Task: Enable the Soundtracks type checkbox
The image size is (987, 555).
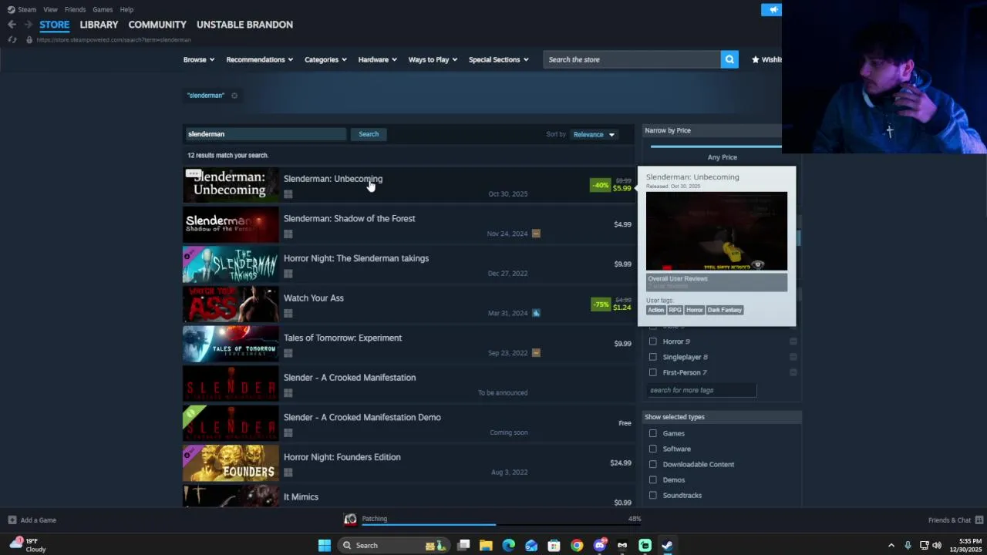Action: [653, 495]
